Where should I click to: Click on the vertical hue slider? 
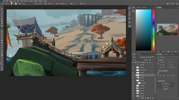pos(154,30)
